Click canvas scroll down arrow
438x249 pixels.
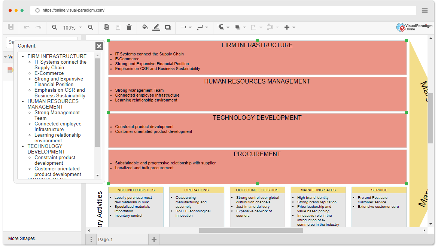click(431, 224)
